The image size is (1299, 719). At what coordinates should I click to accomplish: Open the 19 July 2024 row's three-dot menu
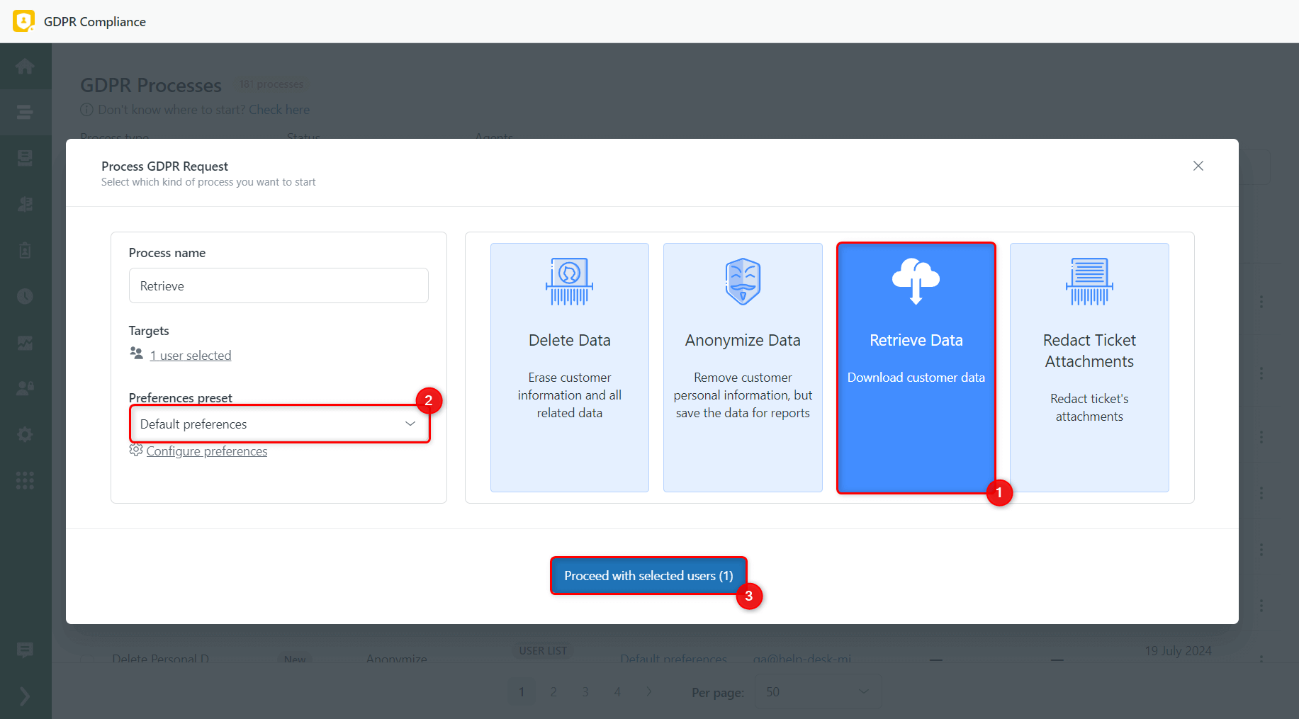coord(1261,658)
